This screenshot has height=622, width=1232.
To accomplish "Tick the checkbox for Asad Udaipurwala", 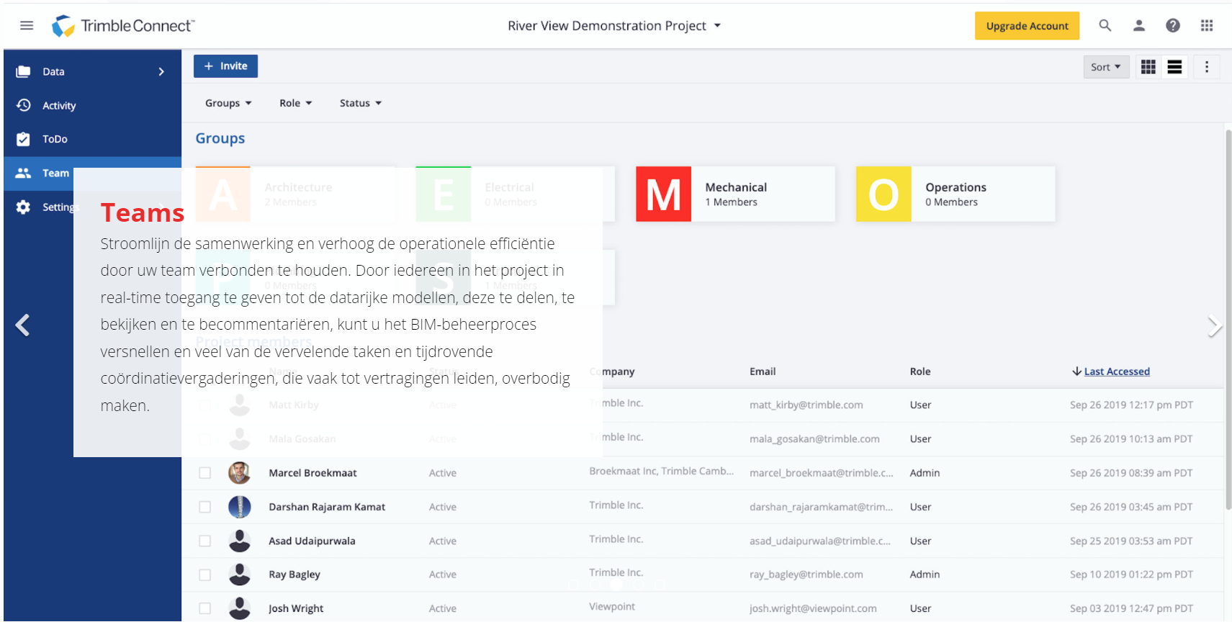I will (x=205, y=541).
